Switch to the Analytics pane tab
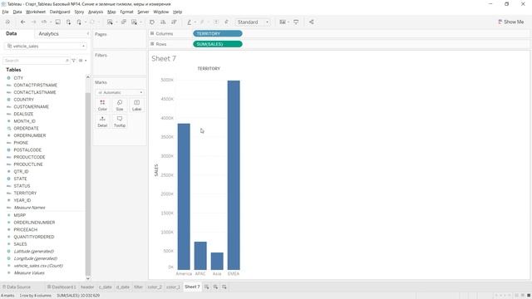Screen dimensions: 532x299 (48, 34)
